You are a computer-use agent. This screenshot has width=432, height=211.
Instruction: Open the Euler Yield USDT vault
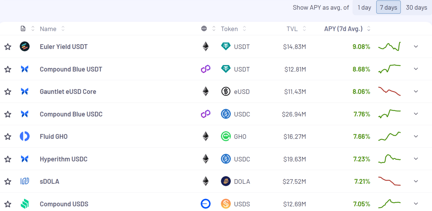64,47
